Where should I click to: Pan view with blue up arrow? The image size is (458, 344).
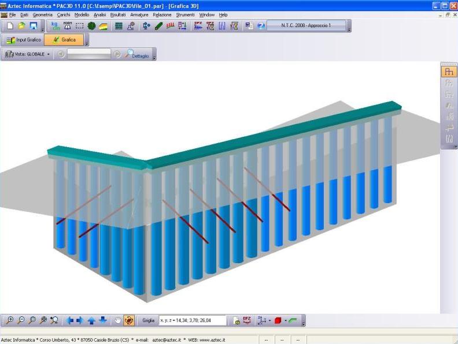91,320
